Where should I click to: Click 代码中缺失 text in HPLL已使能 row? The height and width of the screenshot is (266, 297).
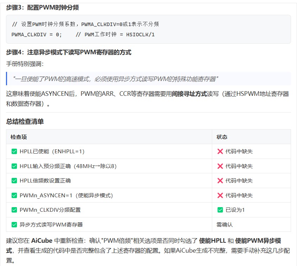tap(239, 151)
